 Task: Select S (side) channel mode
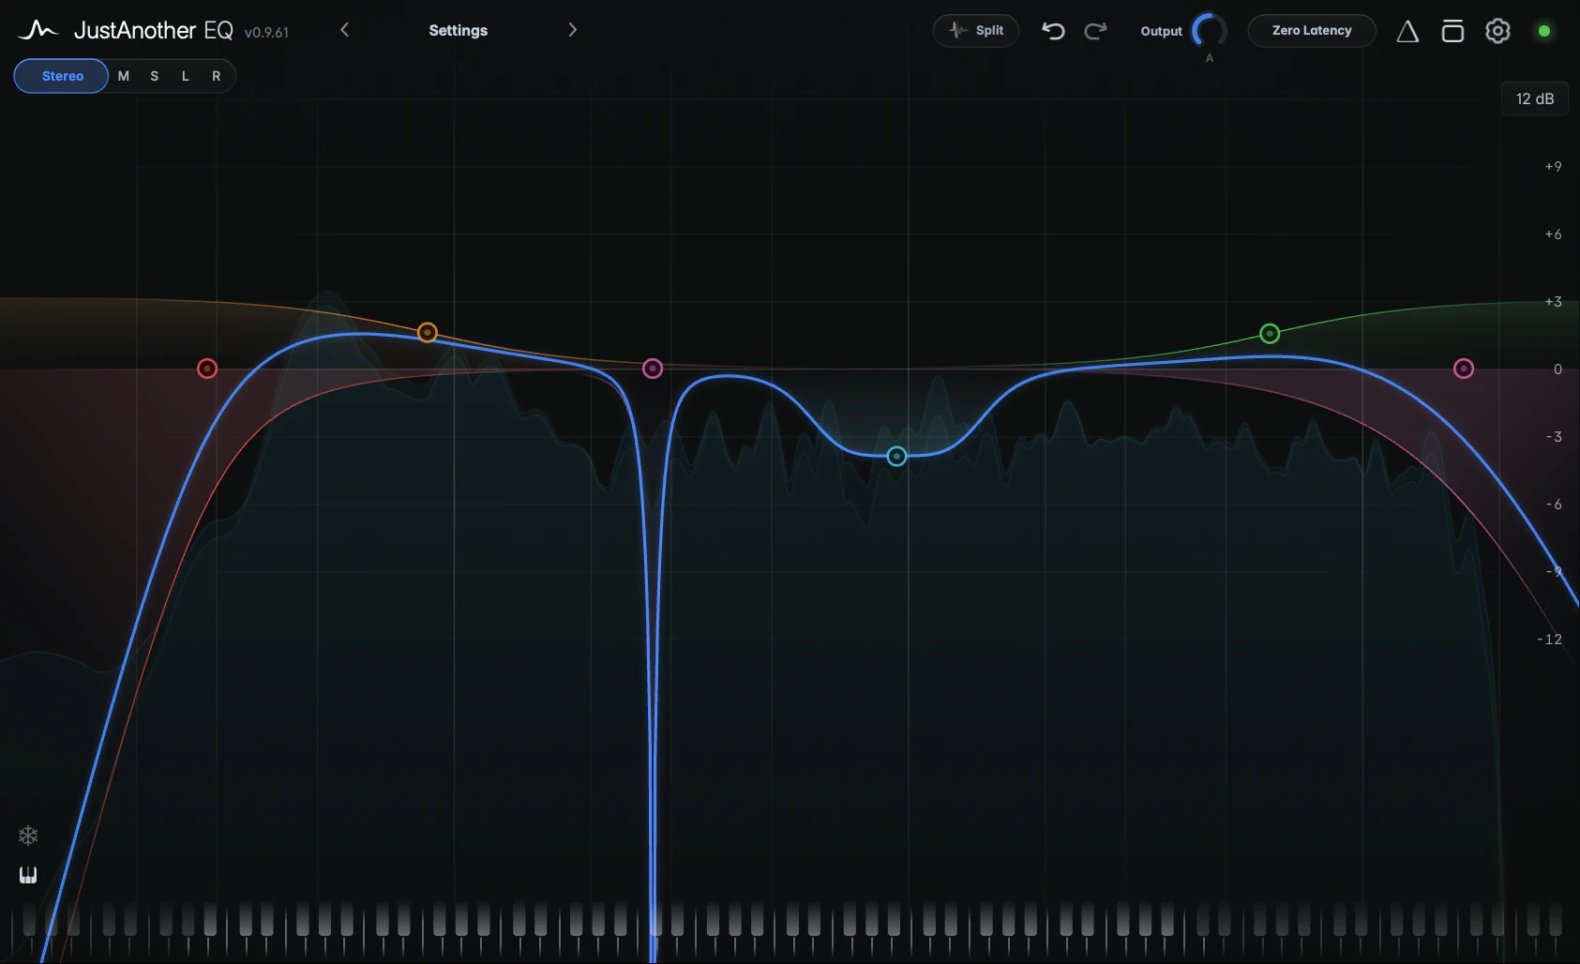click(155, 76)
